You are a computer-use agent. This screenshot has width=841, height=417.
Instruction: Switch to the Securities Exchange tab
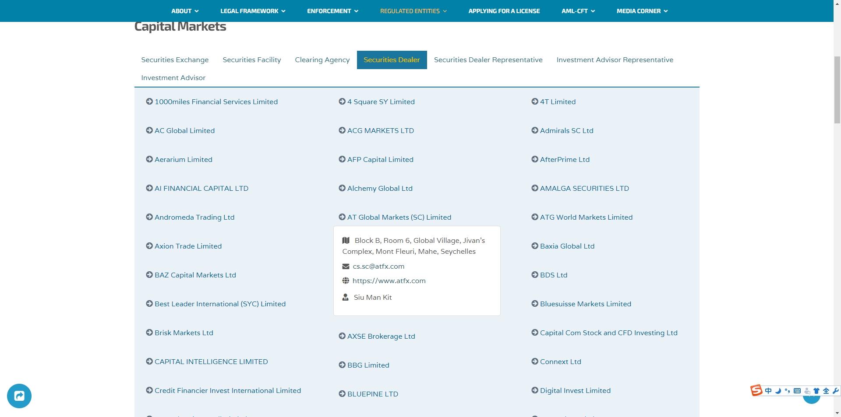tap(175, 60)
